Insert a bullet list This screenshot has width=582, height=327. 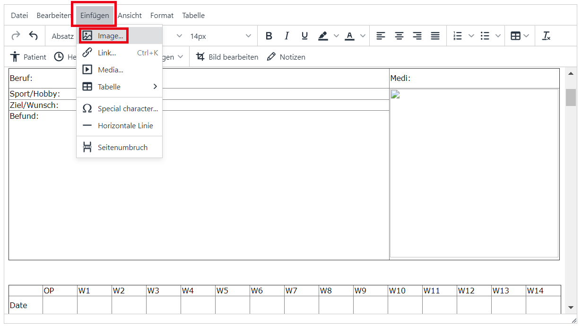485,36
